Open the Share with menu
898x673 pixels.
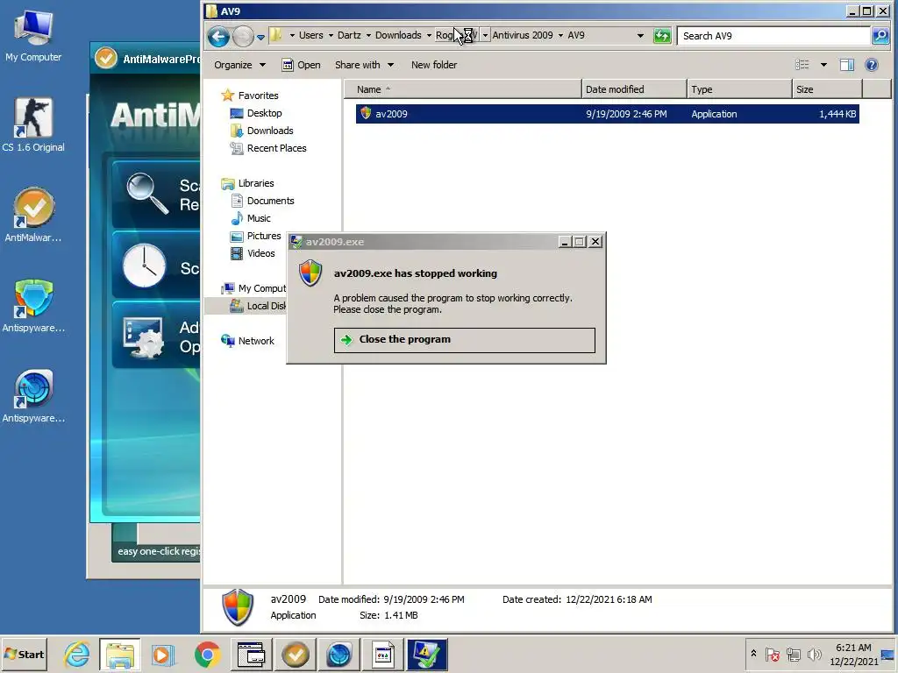(364, 65)
